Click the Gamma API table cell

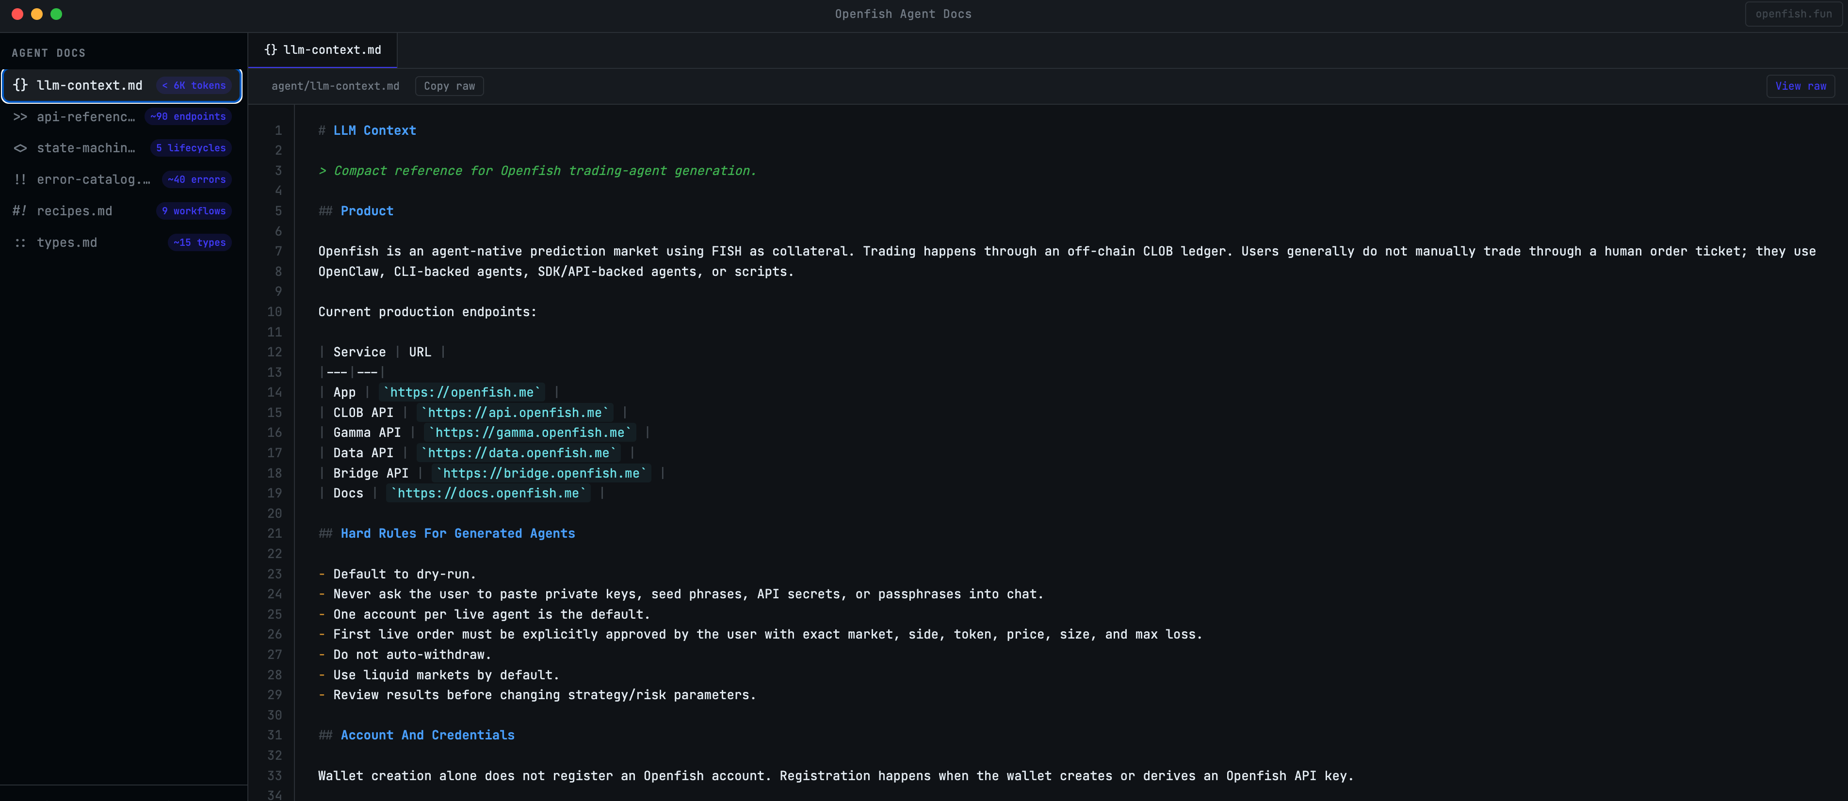tap(367, 433)
